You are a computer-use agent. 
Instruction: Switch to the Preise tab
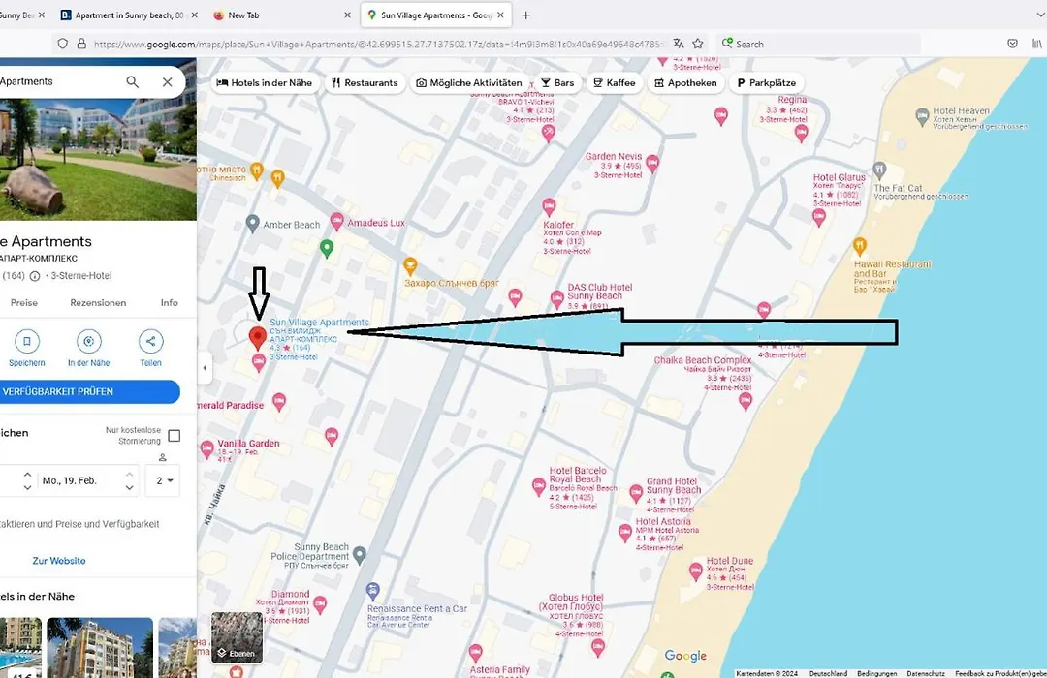coord(24,302)
